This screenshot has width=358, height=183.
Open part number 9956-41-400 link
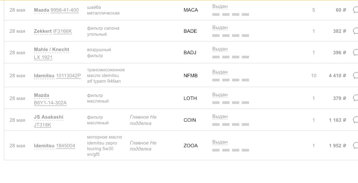65,10
